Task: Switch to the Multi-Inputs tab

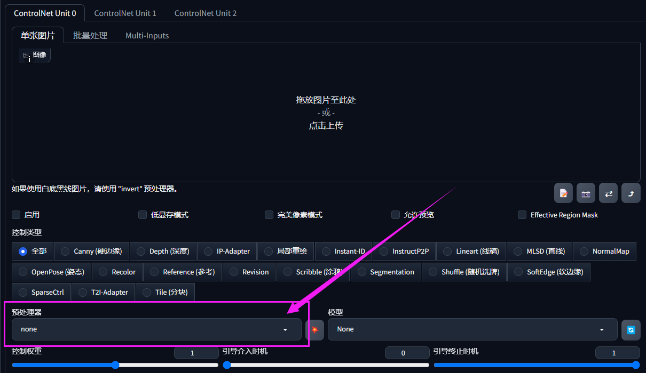Action: (147, 35)
